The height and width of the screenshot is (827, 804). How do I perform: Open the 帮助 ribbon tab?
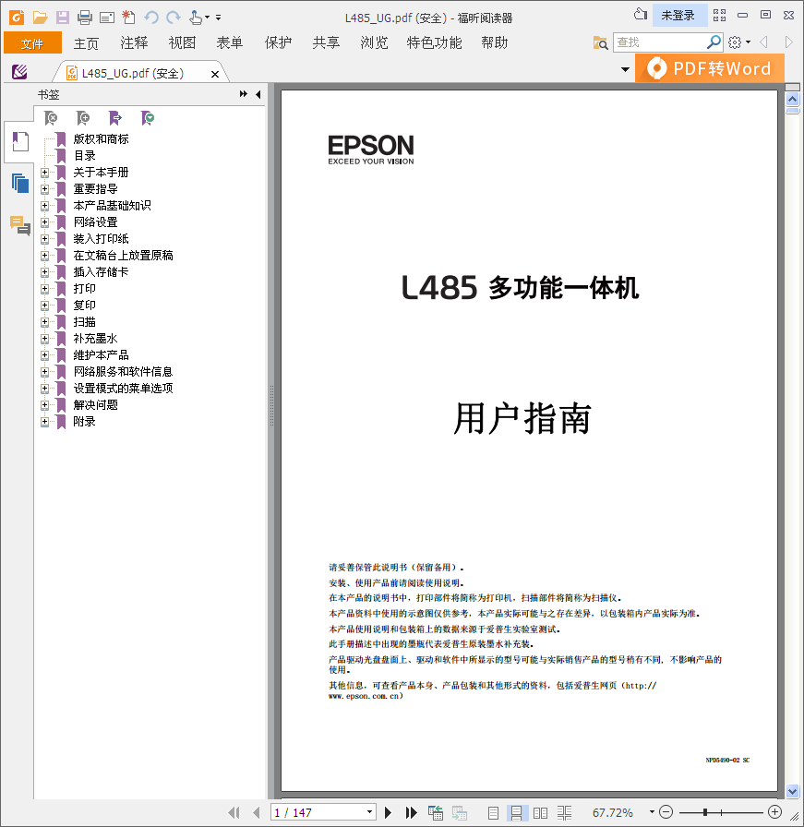coord(495,43)
